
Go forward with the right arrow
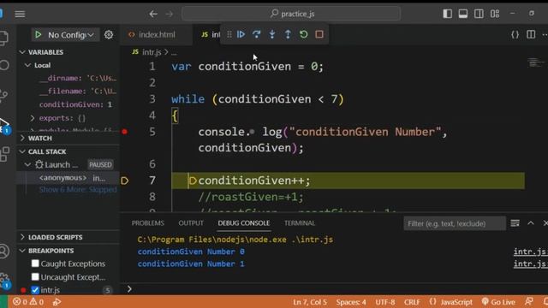tap(170, 14)
